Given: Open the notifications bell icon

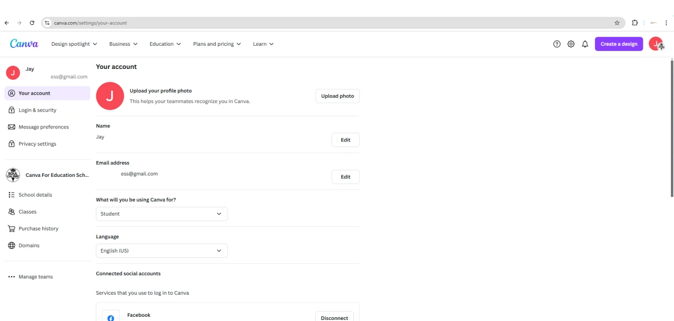Looking at the screenshot, I should (x=585, y=44).
